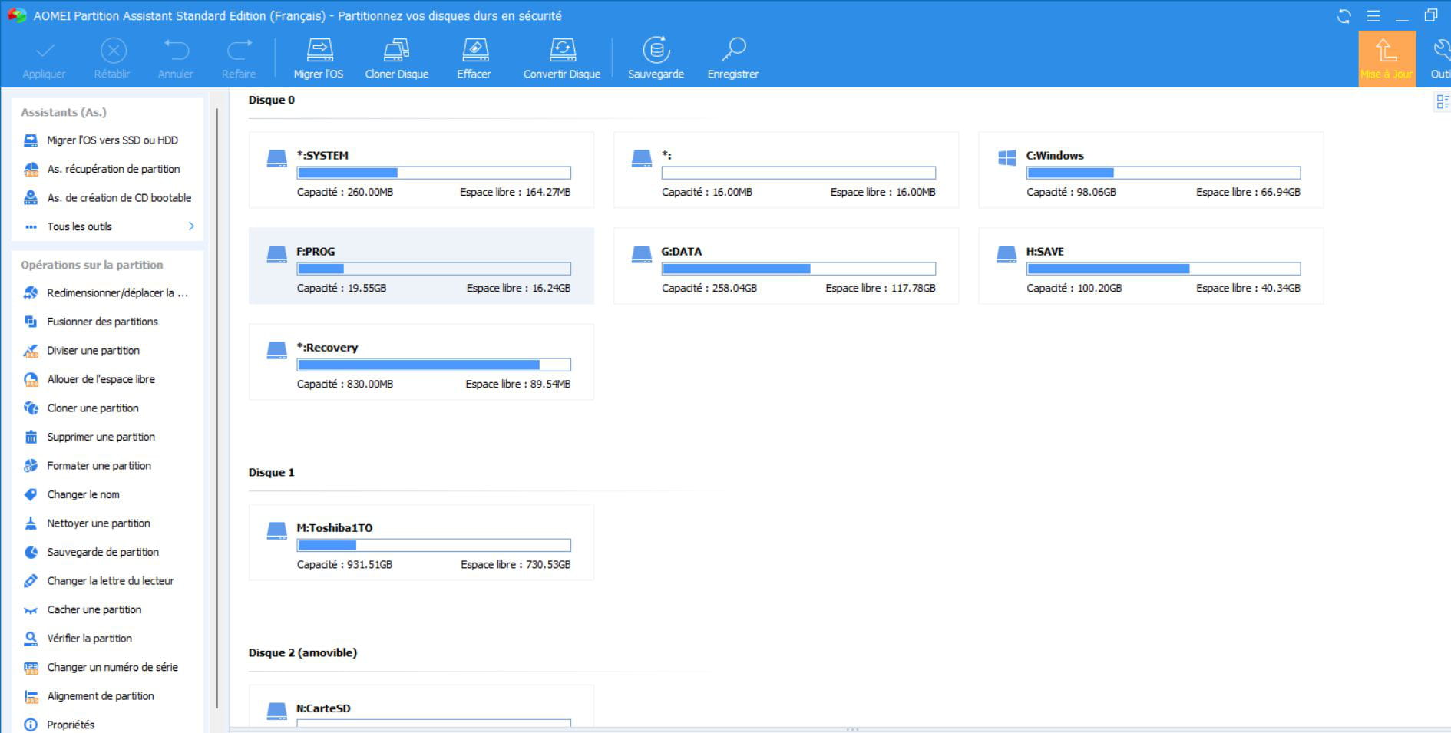Screen dimensions: 1451x733
Task: Open As. de création de CD bootable
Action: [107, 198]
